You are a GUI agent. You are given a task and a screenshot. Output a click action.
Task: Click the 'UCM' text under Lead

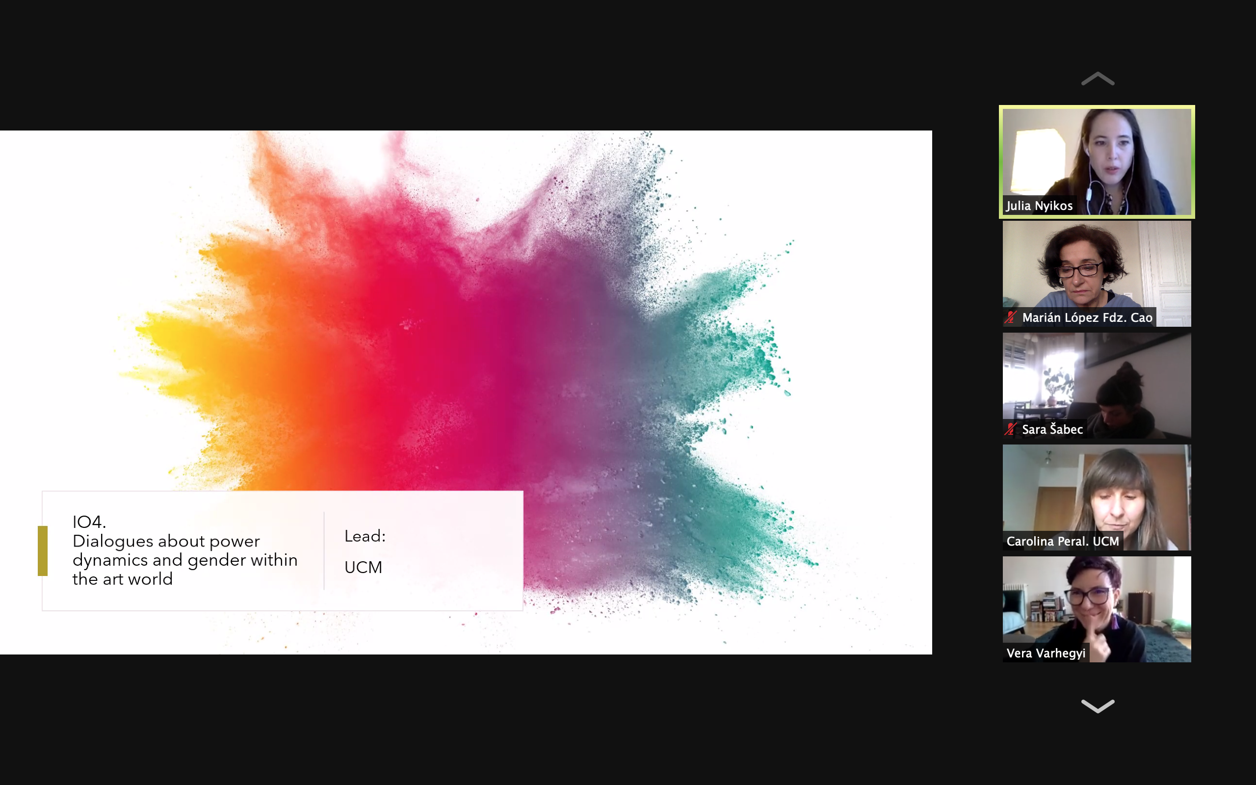(x=363, y=567)
